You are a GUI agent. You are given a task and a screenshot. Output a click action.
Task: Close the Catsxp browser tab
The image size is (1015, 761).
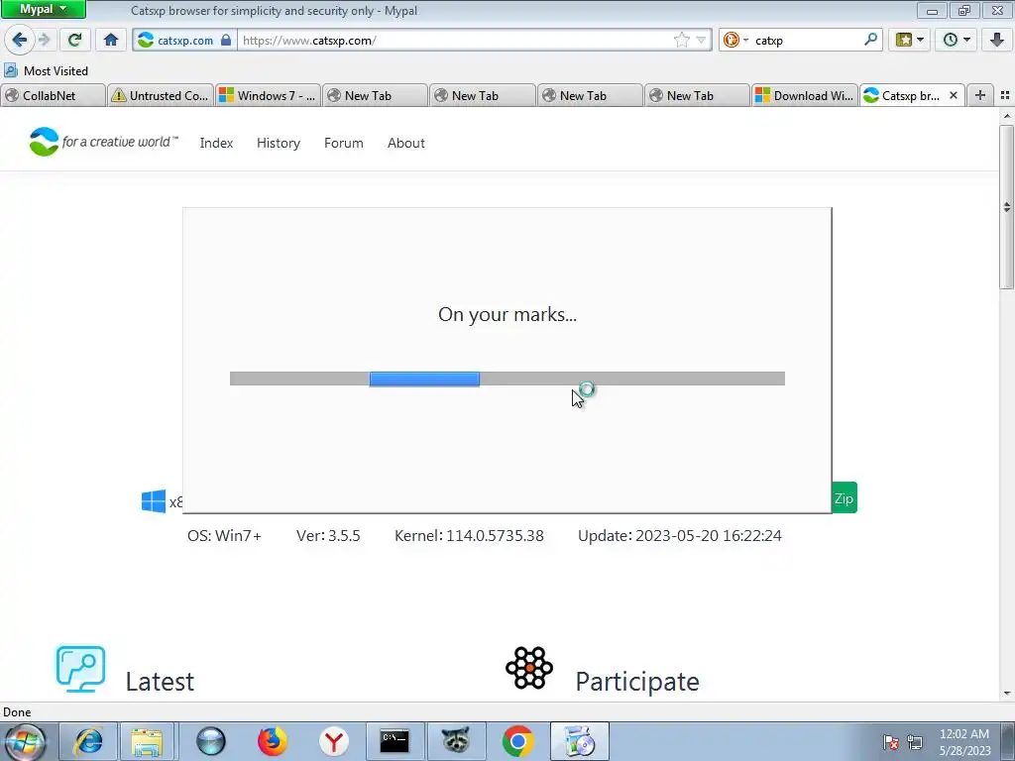(x=953, y=96)
